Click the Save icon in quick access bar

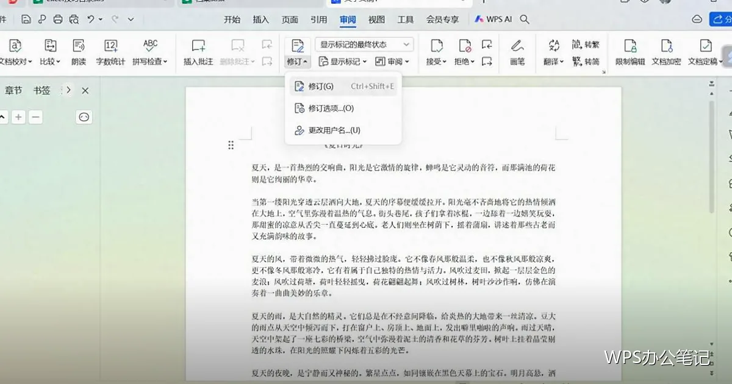point(26,20)
